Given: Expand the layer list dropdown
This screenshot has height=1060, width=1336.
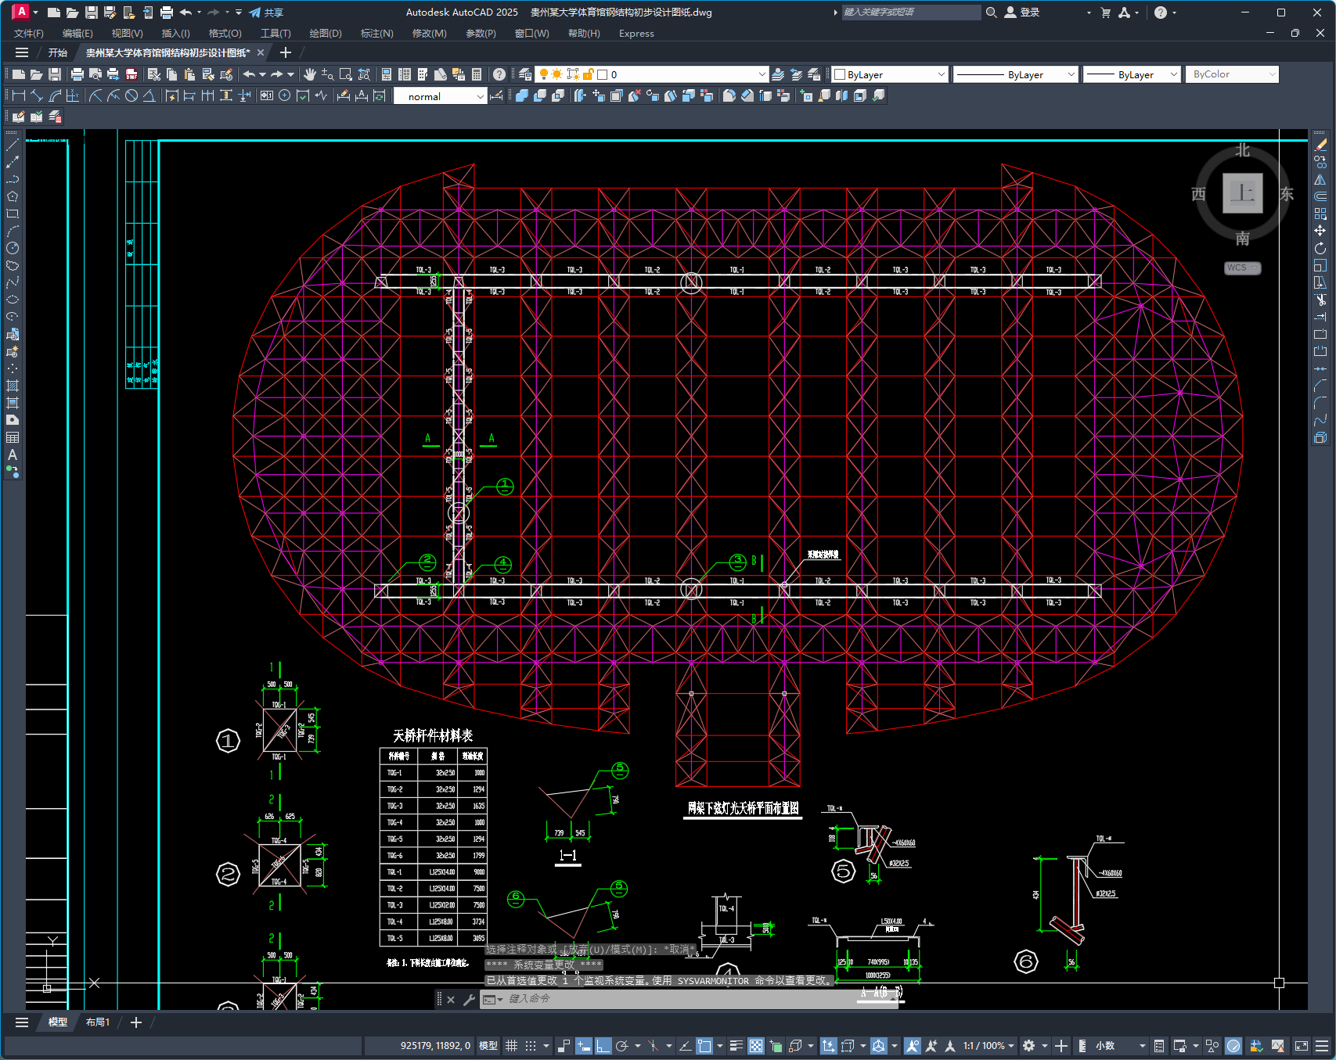Looking at the screenshot, I should [762, 74].
